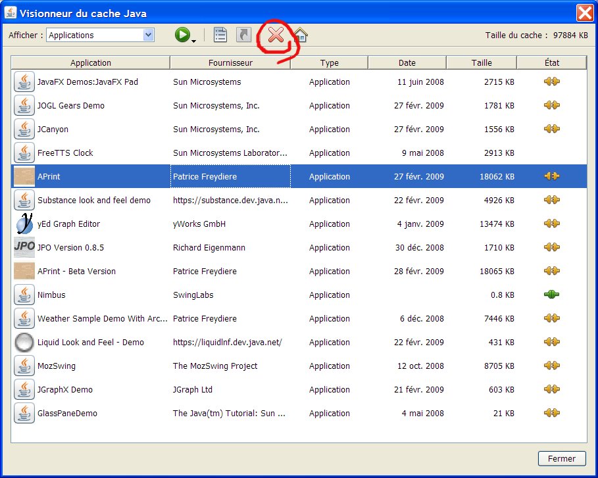
Task: Click the state icon in the yEd Graph Editor row
Action: point(551,224)
